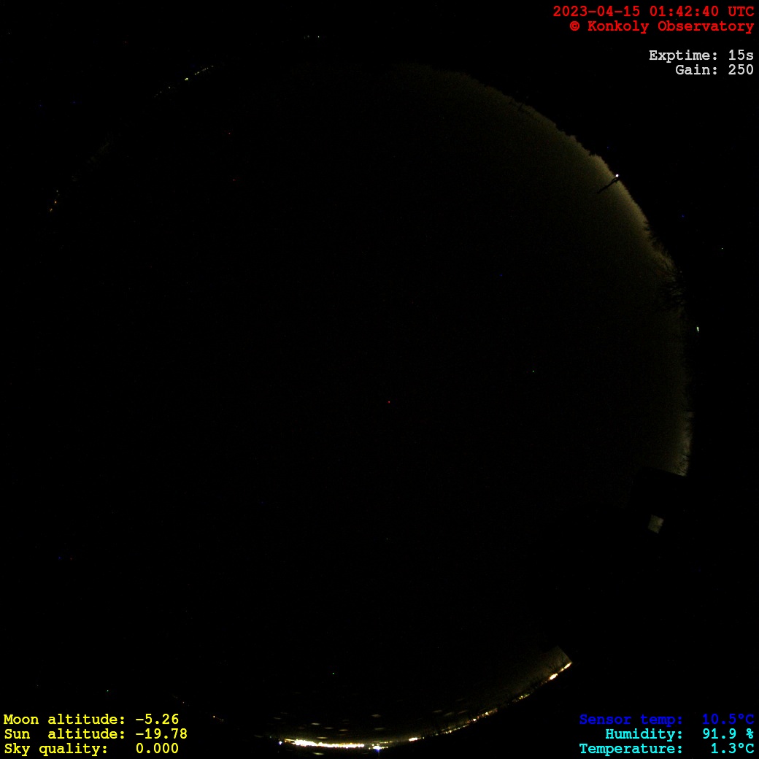Click the Exptime: 15s label
Screen dimensions: 759x759
pyautogui.click(x=701, y=55)
